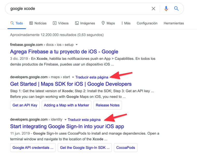Switch to the Imágenes tab
The image size is (197, 159).
pyautogui.click(x=85, y=23)
